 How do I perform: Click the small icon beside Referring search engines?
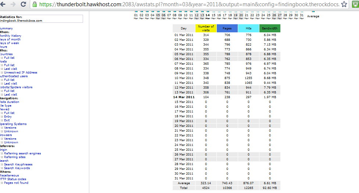point(2,153)
